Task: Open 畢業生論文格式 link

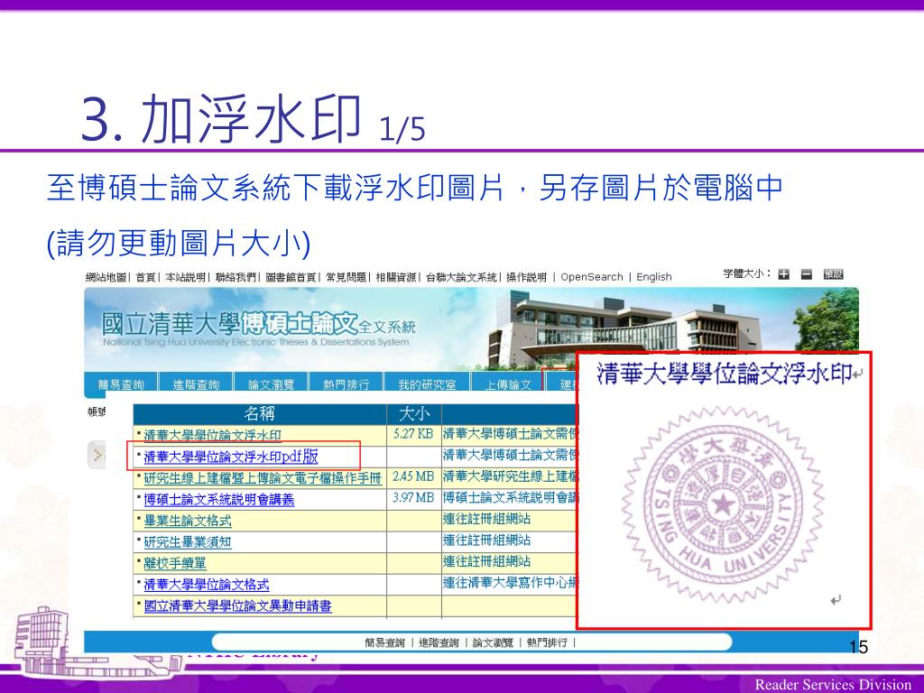Action: tap(188, 521)
